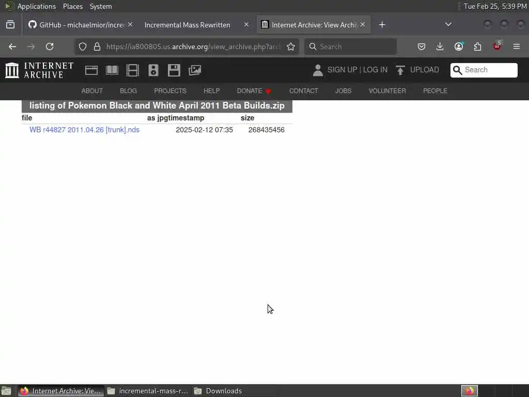
Task: Click the Firefox workspace switcher icon
Action: tap(470, 391)
